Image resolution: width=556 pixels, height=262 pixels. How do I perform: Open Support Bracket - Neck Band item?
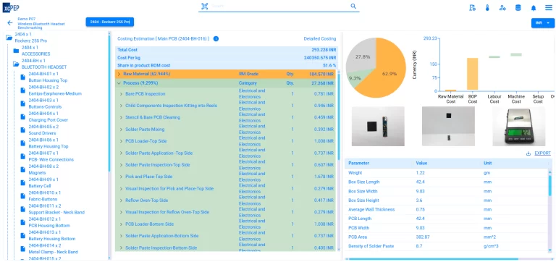point(56,209)
